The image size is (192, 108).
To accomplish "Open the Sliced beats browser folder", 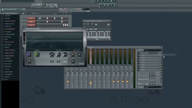I will pos(9,72).
